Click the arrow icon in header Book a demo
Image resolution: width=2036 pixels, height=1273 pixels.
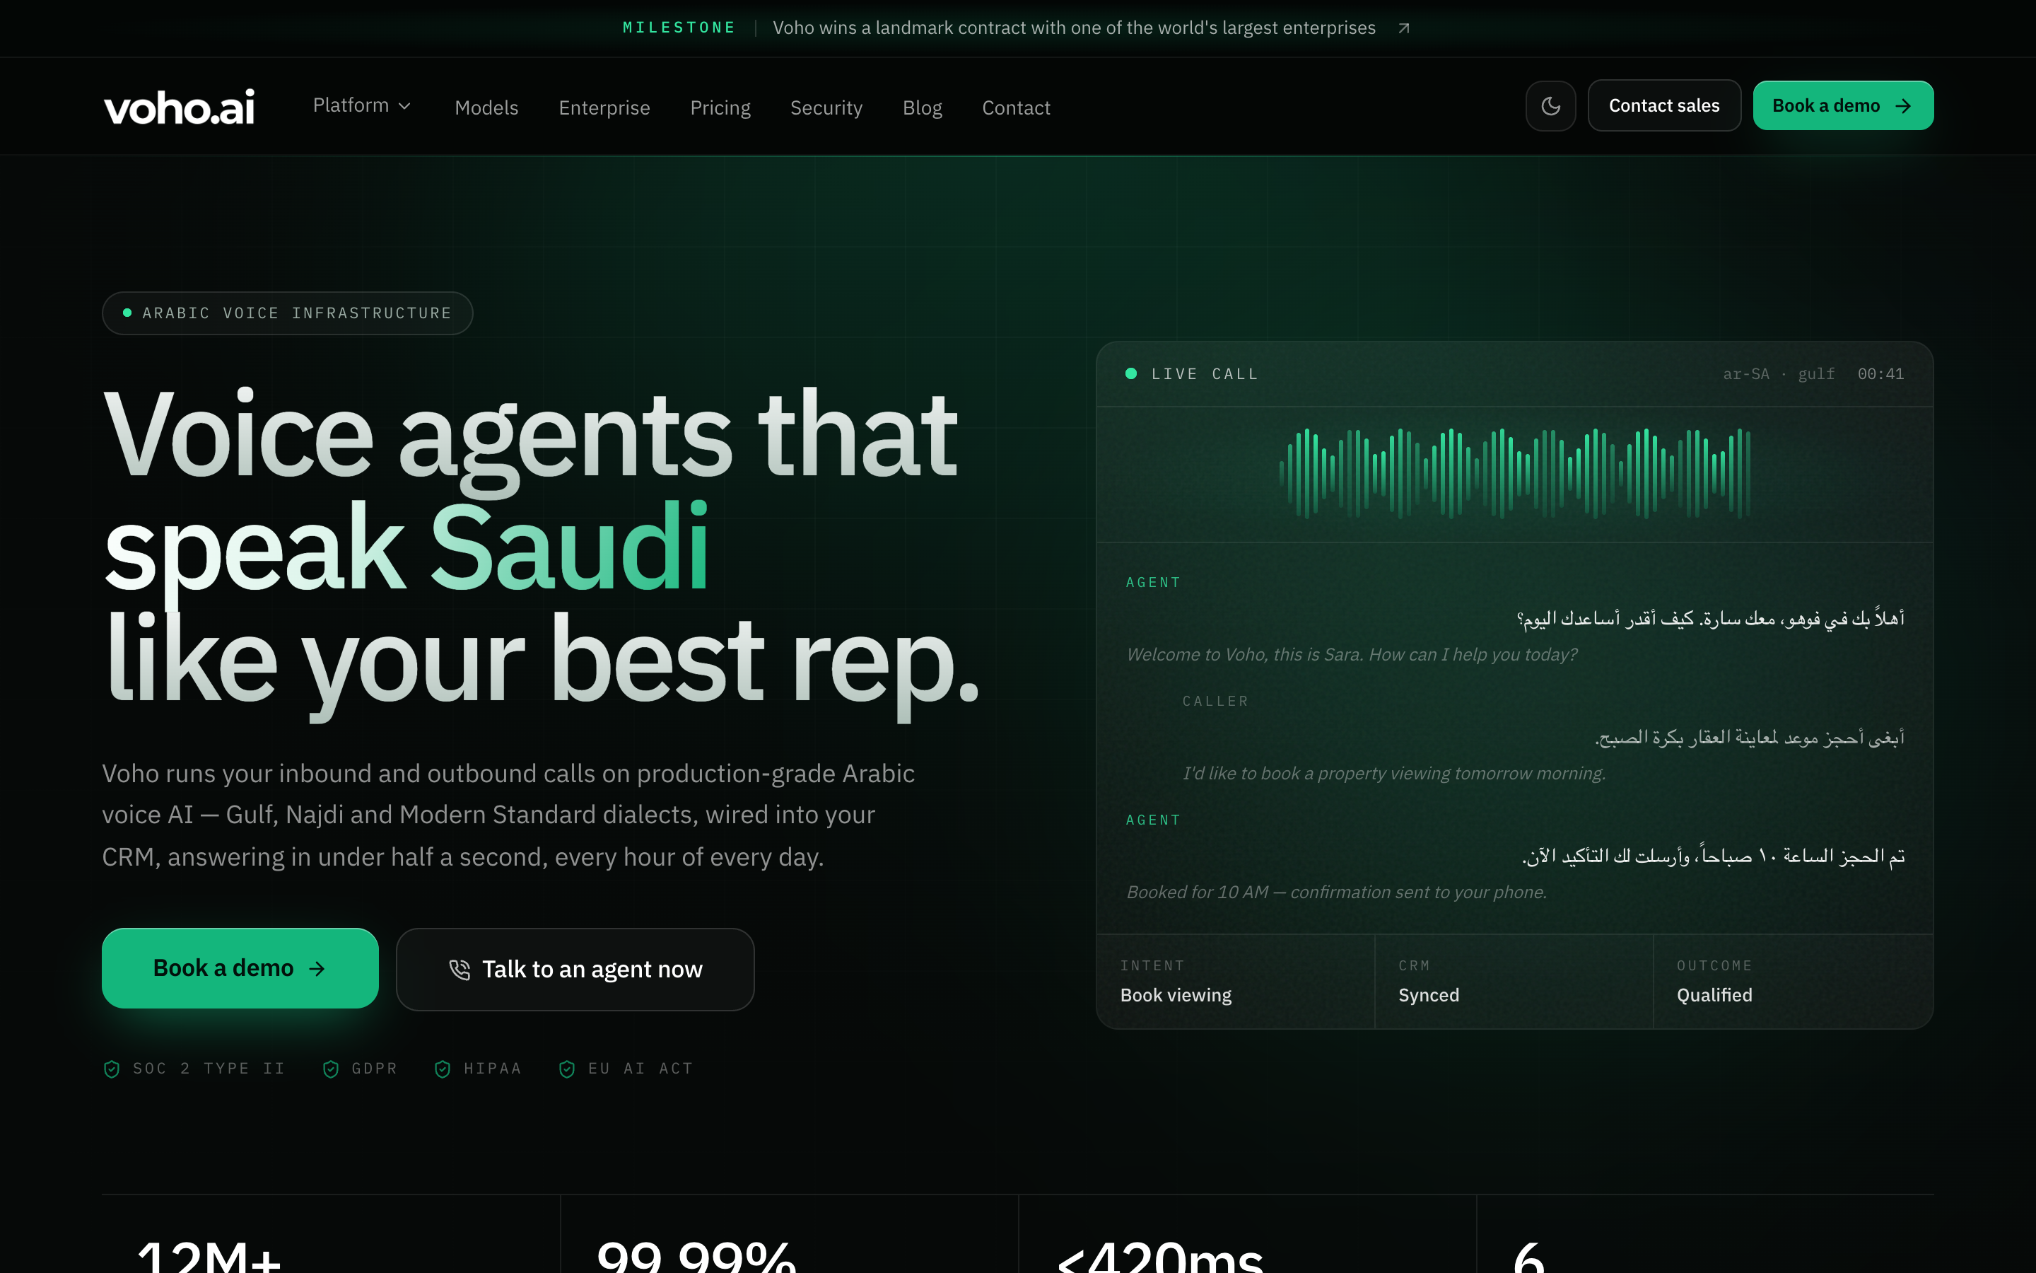(x=1903, y=106)
